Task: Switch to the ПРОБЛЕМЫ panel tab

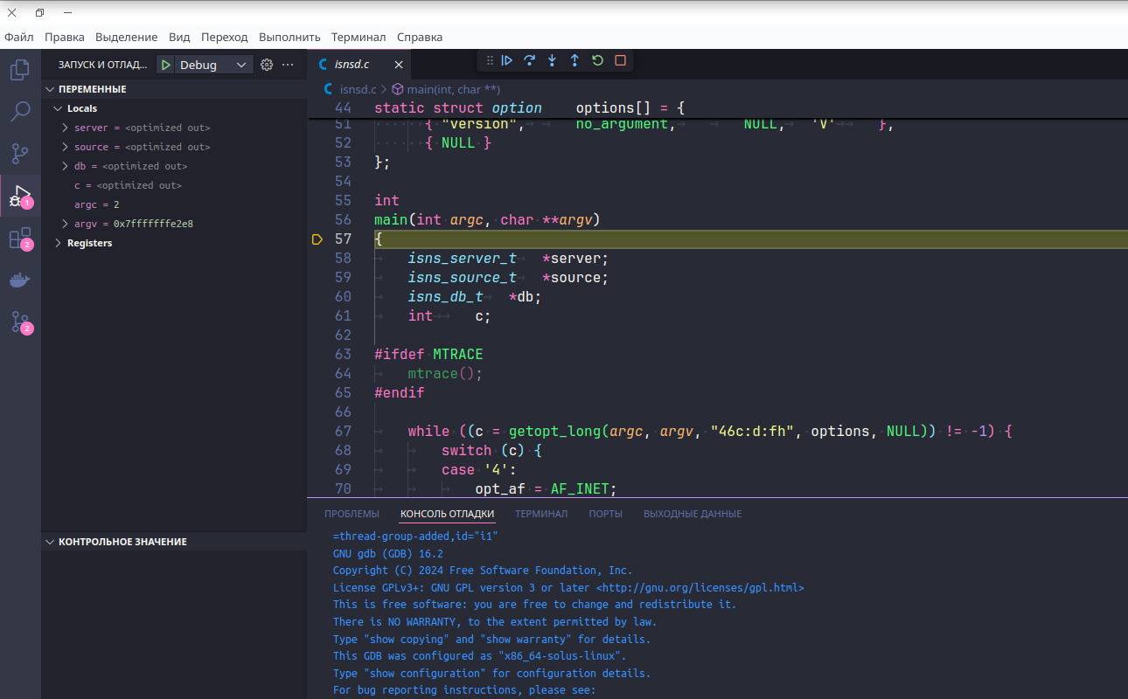Action: 352,514
